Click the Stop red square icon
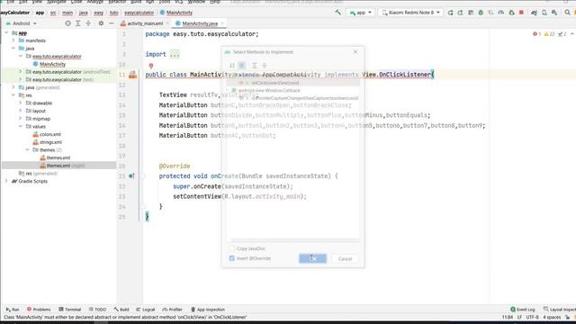This screenshot has height=324, width=576. click(x=521, y=13)
